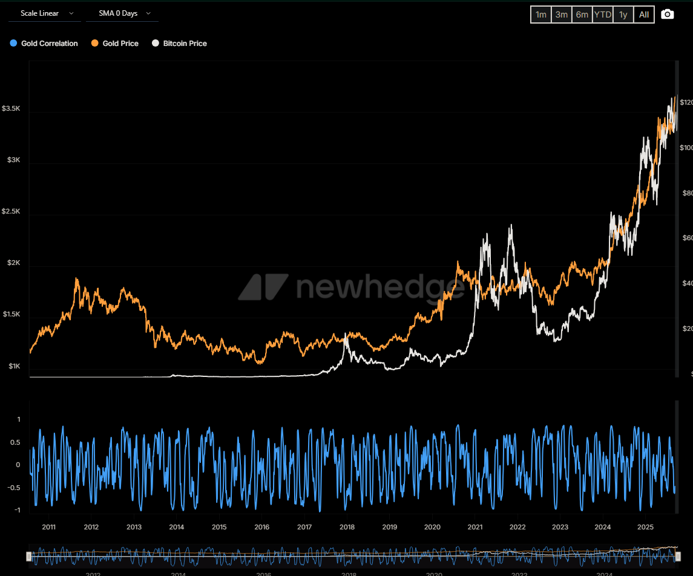This screenshot has height=576, width=693.
Task: Click the right handle of range navigator
Action: tap(678, 556)
